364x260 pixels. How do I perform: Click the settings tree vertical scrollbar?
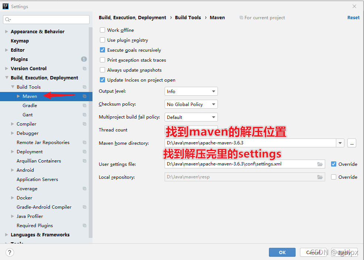(x=91, y=132)
